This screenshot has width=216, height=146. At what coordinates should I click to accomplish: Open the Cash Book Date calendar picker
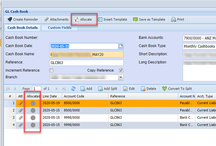[x=121, y=46]
